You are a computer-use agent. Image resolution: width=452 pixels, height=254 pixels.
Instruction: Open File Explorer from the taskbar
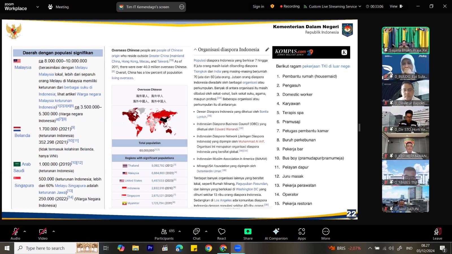136,248
